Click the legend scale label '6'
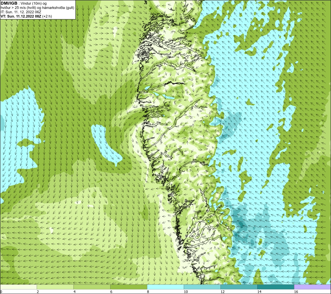331x294 pixels. pyautogui.click(x=111, y=292)
